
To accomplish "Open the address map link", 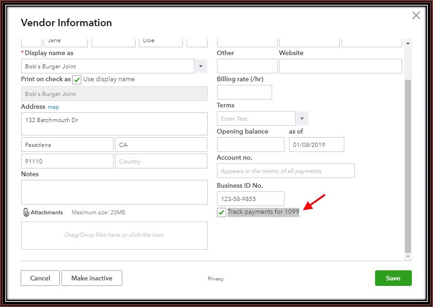I will point(53,107).
